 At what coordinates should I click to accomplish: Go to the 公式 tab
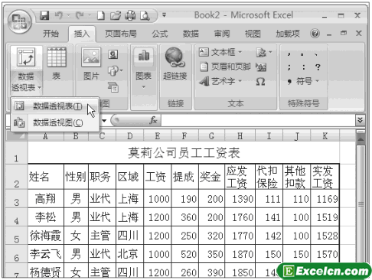point(160,34)
